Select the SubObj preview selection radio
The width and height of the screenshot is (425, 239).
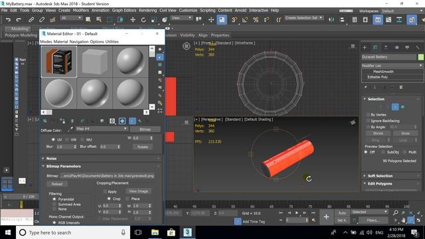(x=383, y=152)
